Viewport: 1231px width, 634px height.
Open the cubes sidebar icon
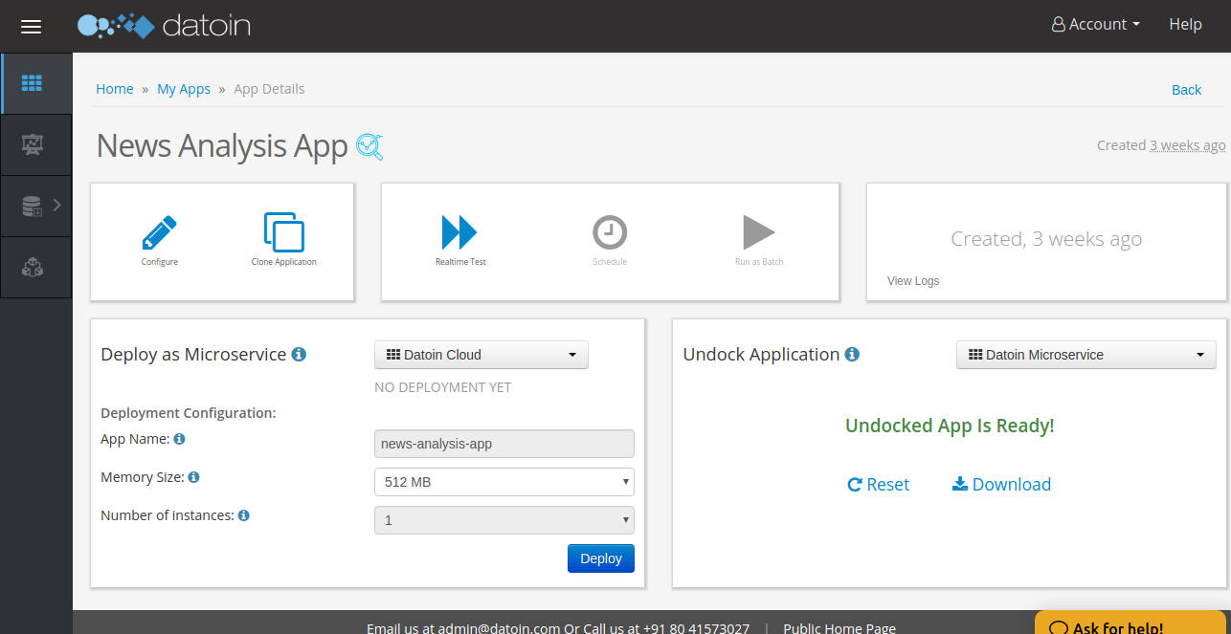click(x=32, y=267)
